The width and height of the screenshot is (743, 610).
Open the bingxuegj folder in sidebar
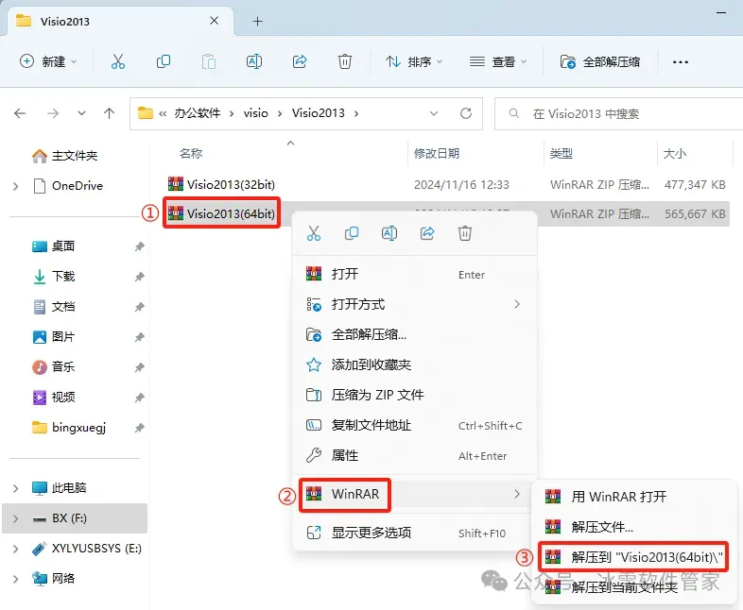point(69,428)
